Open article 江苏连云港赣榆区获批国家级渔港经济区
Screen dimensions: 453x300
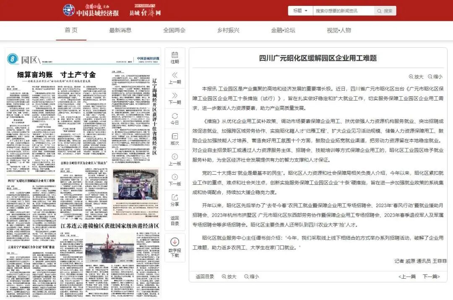point(110,225)
